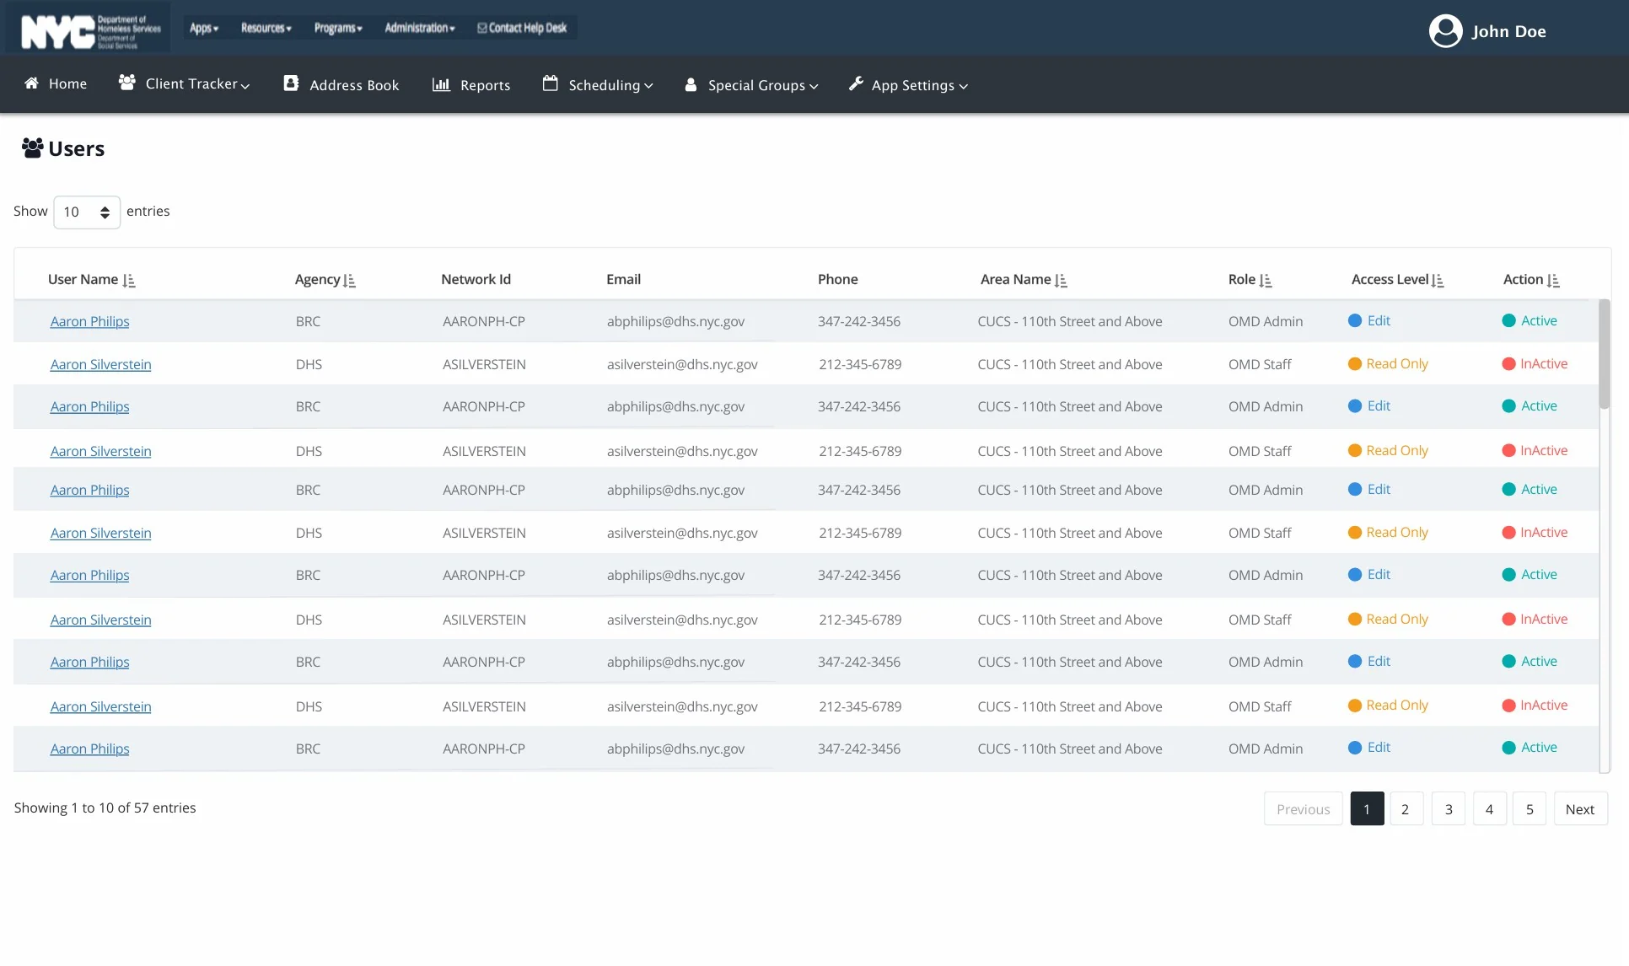
Task: Sort by Agency sort icon
Action: click(349, 281)
